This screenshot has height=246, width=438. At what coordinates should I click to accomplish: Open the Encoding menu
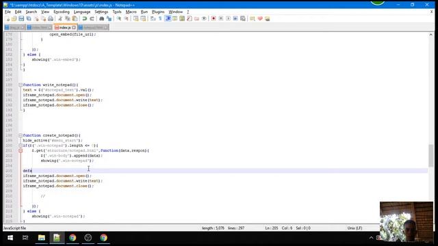62,12
